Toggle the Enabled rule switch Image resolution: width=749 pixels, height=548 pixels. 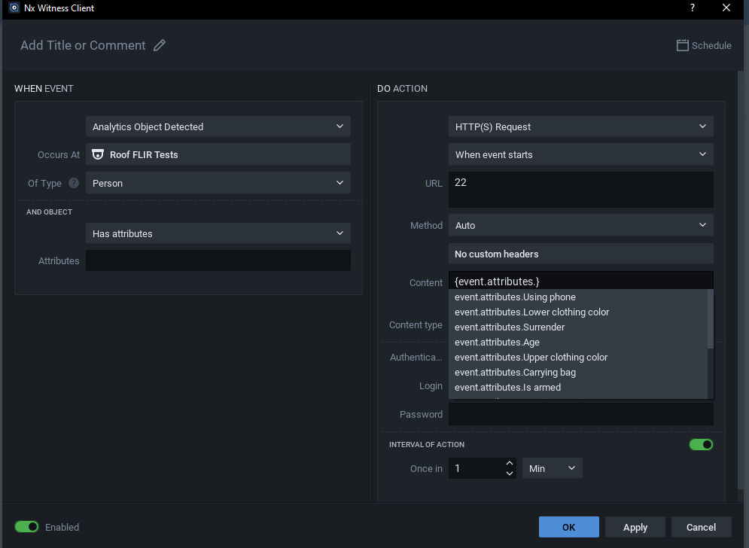(x=26, y=526)
